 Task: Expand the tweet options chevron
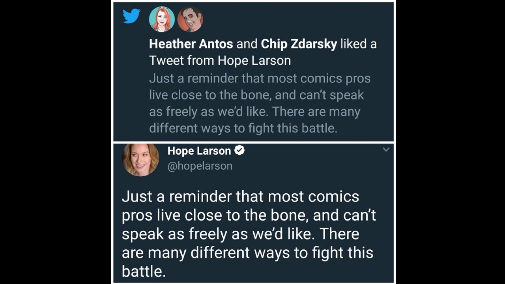pos(386,149)
